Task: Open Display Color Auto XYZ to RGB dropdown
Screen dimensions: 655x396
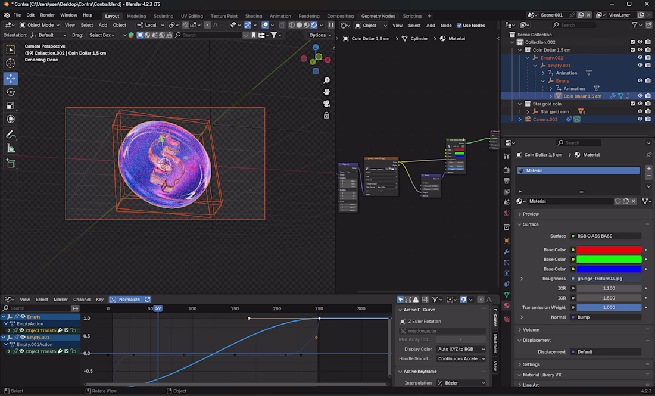Action: [461, 349]
